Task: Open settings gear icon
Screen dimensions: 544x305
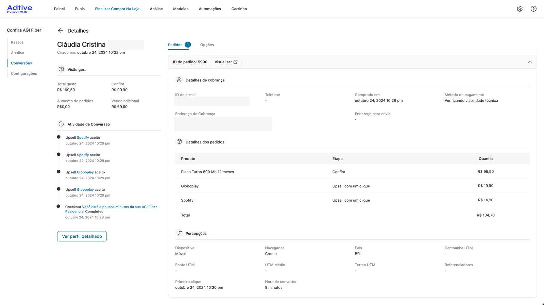Action: (x=520, y=9)
